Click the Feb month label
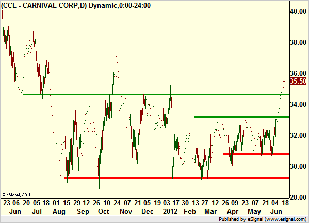The width and height of the screenshot is (309, 223). coord(190,211)
